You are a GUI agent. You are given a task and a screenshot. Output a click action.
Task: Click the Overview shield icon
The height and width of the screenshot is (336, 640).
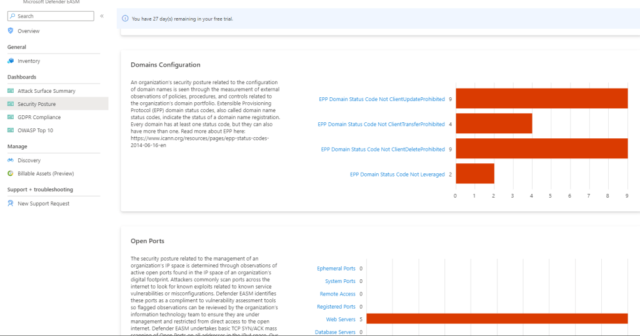click(x=11, y=31)
